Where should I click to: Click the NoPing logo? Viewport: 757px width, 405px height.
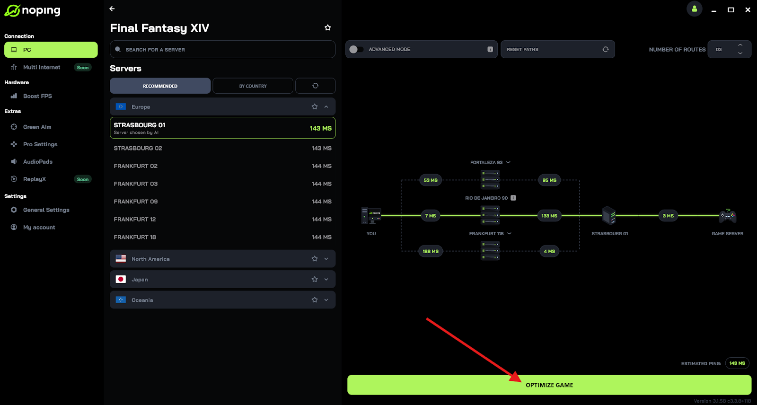pyautogui.click(x=32, y=10)
